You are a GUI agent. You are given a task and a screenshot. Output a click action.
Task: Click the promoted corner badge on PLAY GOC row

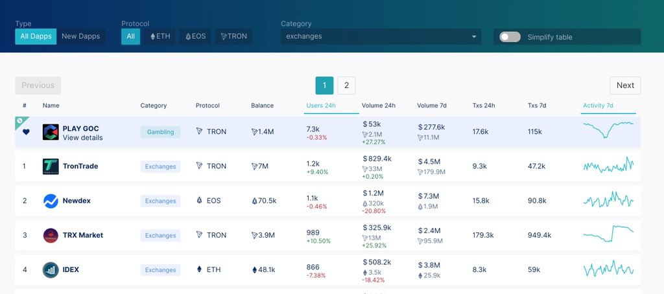coord(20,121)
